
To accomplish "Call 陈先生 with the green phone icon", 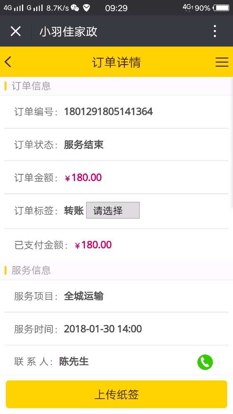I will [205, 362].
